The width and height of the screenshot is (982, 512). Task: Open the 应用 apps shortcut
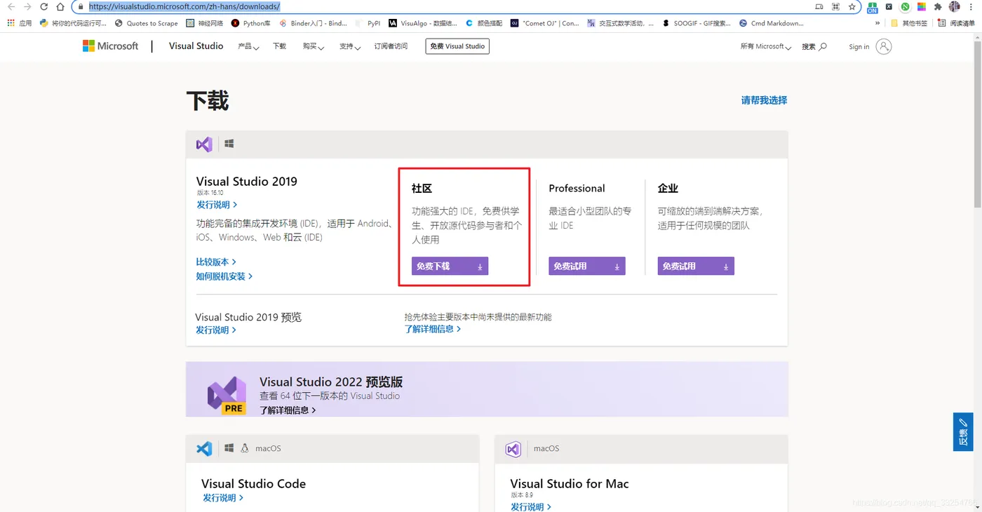pyautogui.click(x=20, y=23)
